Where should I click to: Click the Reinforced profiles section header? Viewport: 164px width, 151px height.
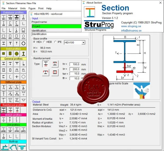(13, 105)
